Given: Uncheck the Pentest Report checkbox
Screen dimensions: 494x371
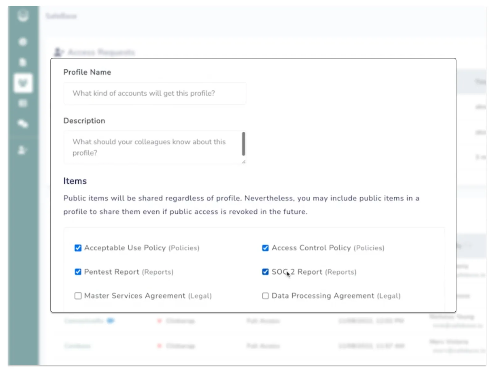Looking at the screenshot, I should pyautogui.click(x=78, y=272).
